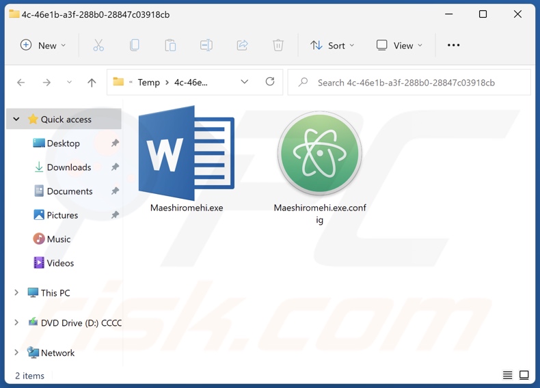Screen dimensions: 540x388
Task: Open the Sort options dropdown
Action: 332,45
